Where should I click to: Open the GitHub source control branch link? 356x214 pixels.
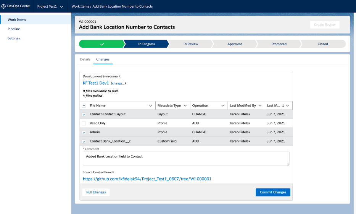(x=147, y=179)
